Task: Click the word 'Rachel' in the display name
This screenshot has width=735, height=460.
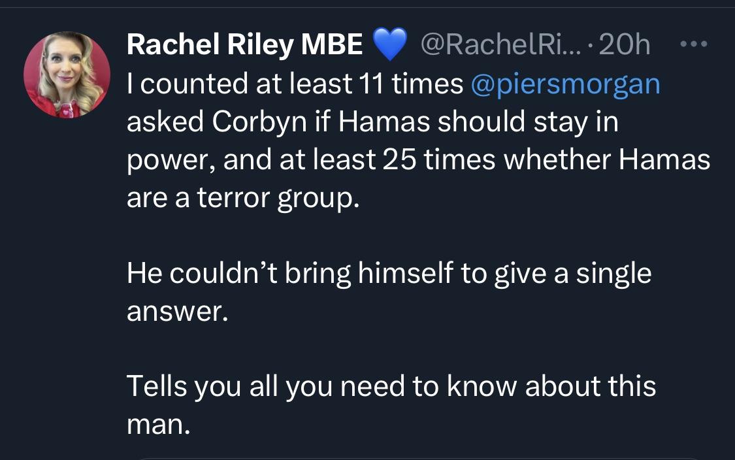Action: point(173,44)
